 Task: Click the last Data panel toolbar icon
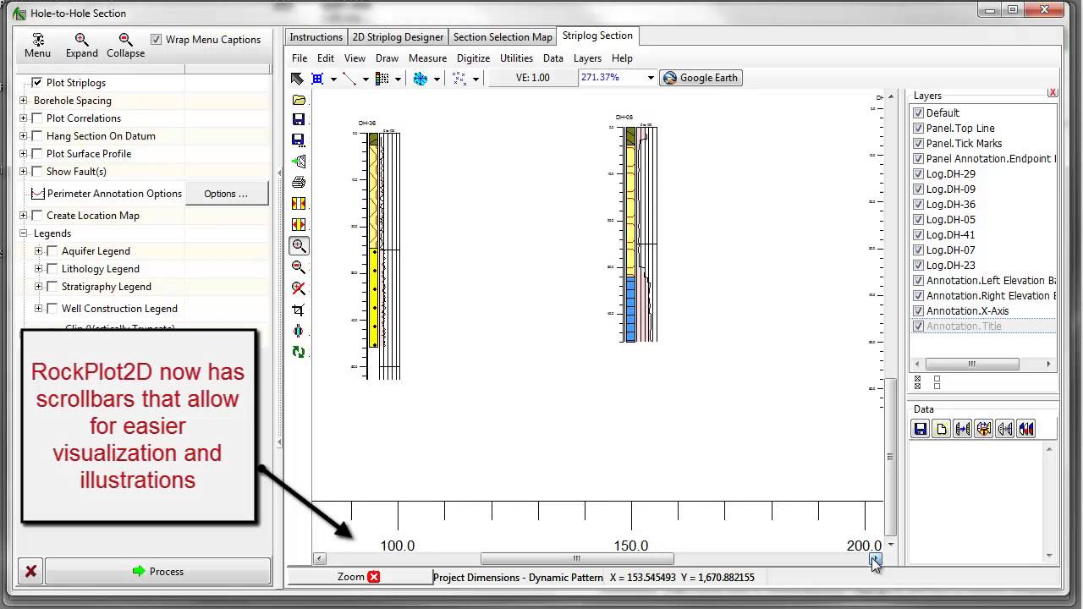pyautogui.click(x=1026, y=429)
